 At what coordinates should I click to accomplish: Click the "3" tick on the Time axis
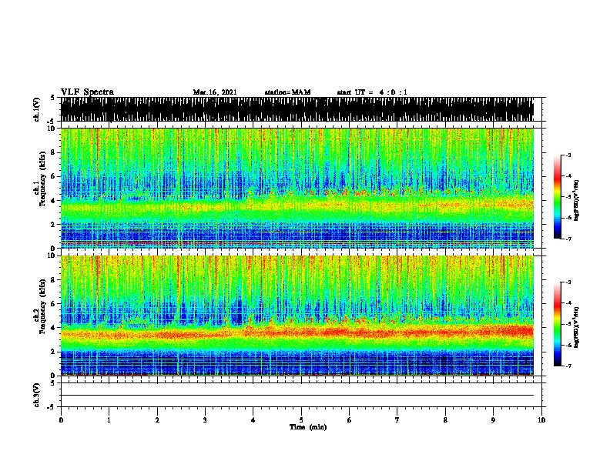(x=205, y=420)
